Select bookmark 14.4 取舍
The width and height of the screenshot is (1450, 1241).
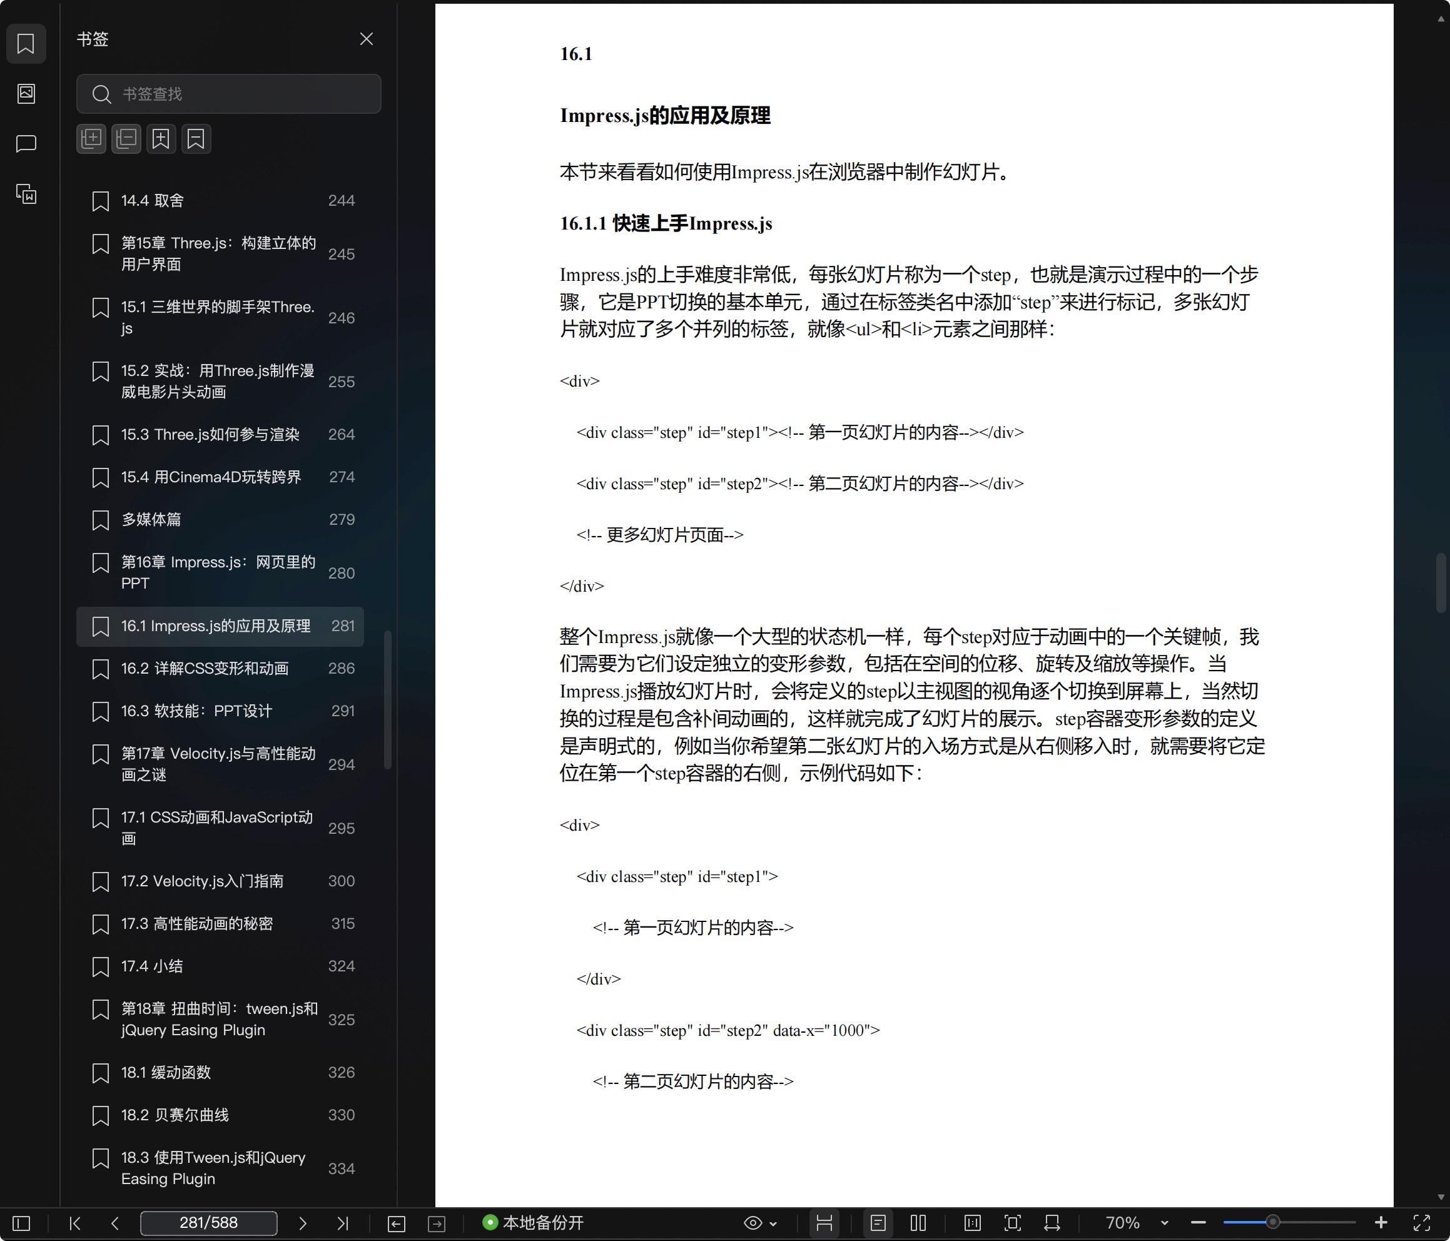tap(220, 201)
